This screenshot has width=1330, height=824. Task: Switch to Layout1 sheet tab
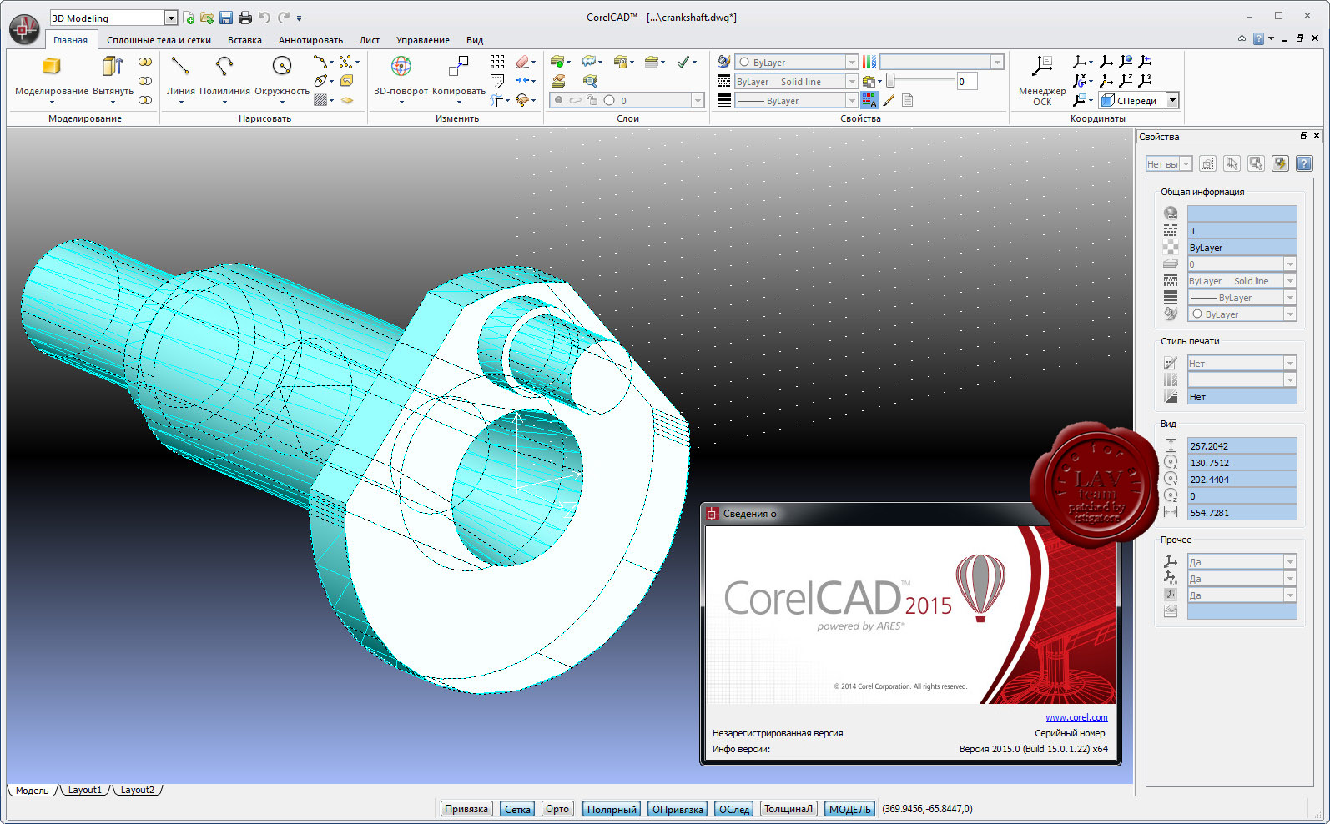(84, 790)
